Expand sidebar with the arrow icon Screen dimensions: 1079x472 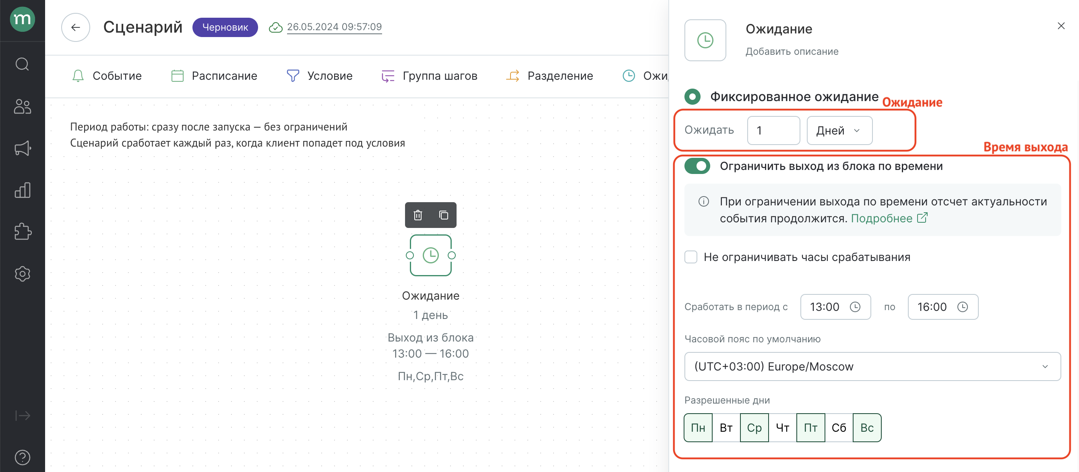(x=22, y=416)
